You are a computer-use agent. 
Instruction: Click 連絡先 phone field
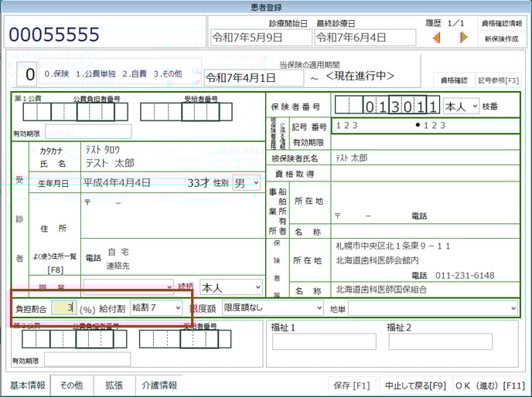pos(196,266)
